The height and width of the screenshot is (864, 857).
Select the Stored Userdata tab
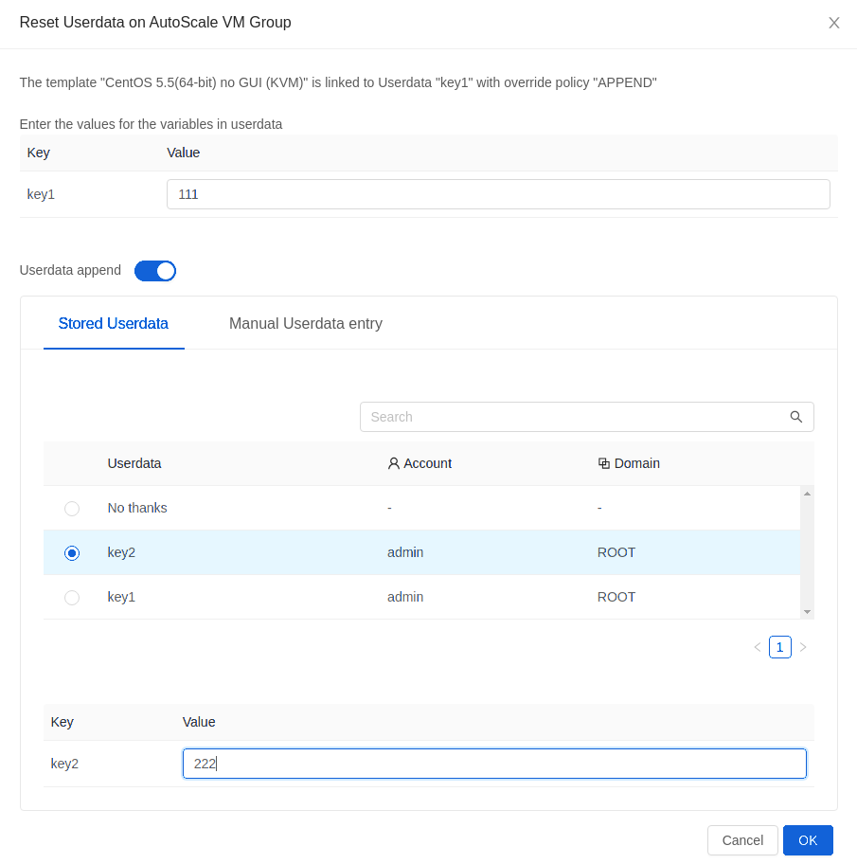click(x=114, y=323)
